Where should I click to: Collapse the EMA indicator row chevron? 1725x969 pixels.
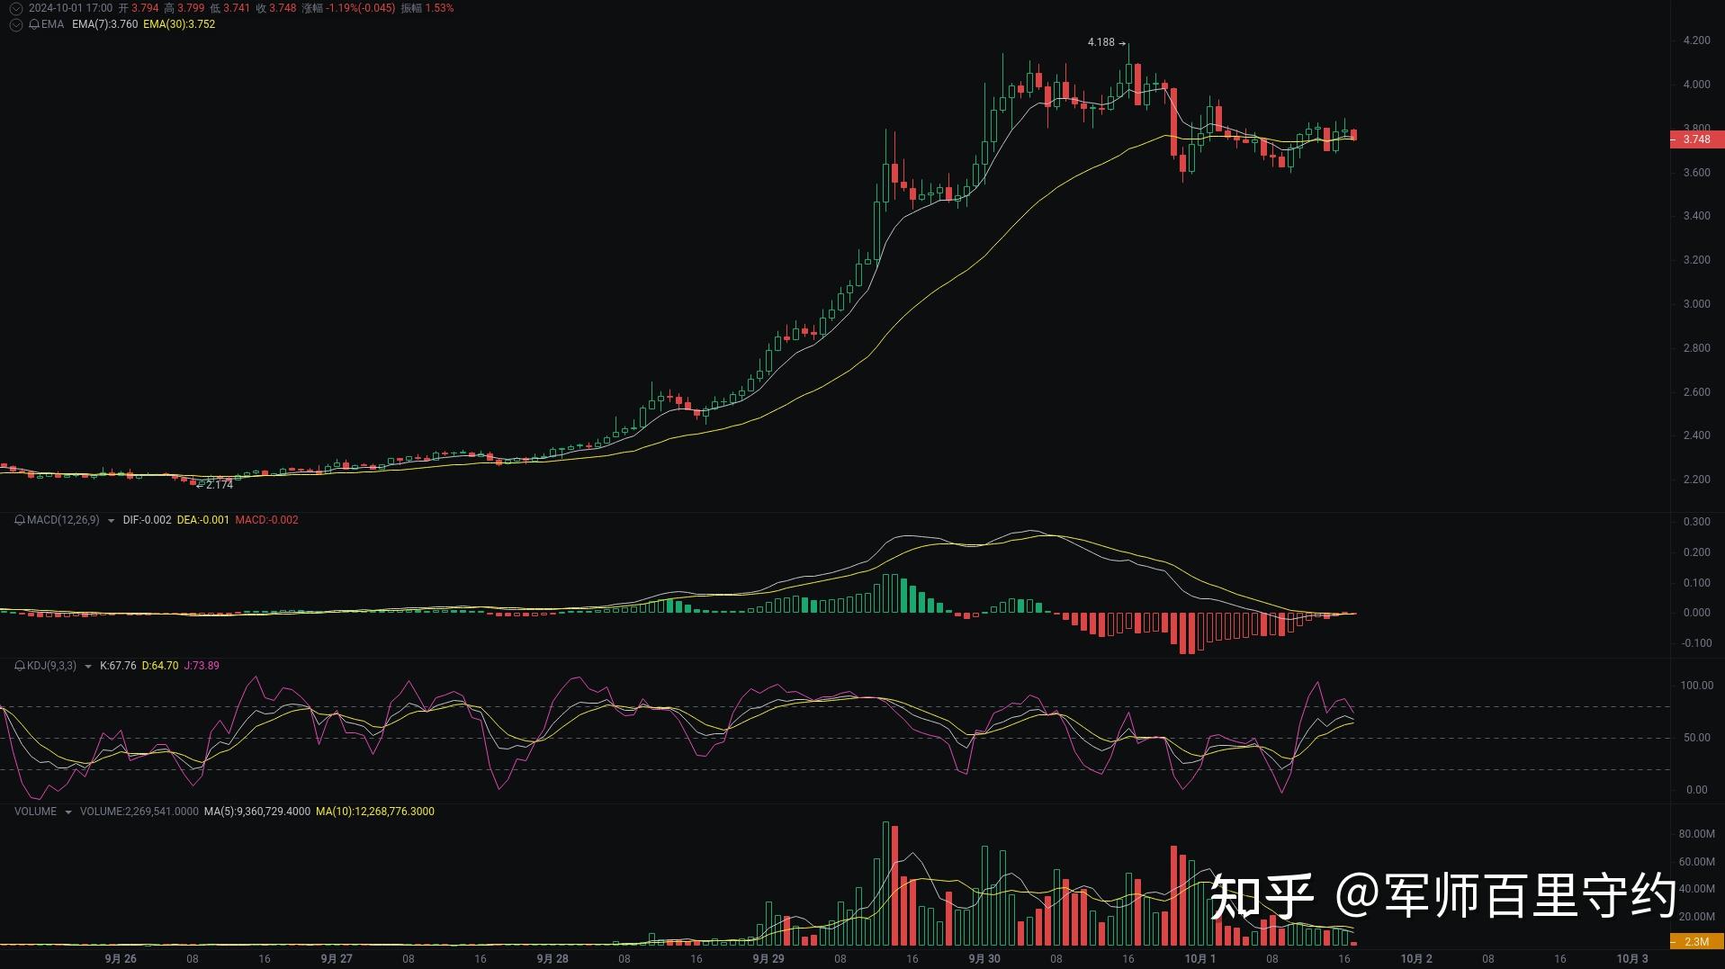[x=15, y=24]
